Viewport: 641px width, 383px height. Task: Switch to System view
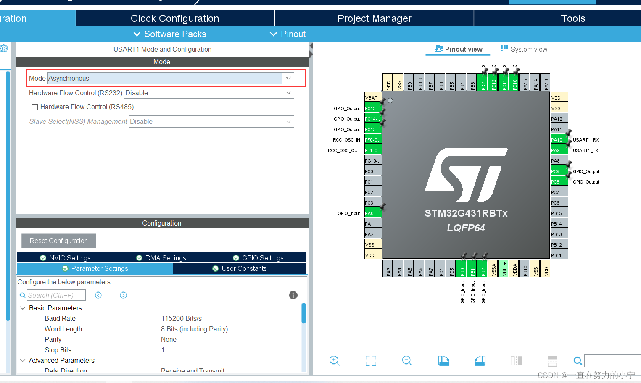tap(524, 49)
